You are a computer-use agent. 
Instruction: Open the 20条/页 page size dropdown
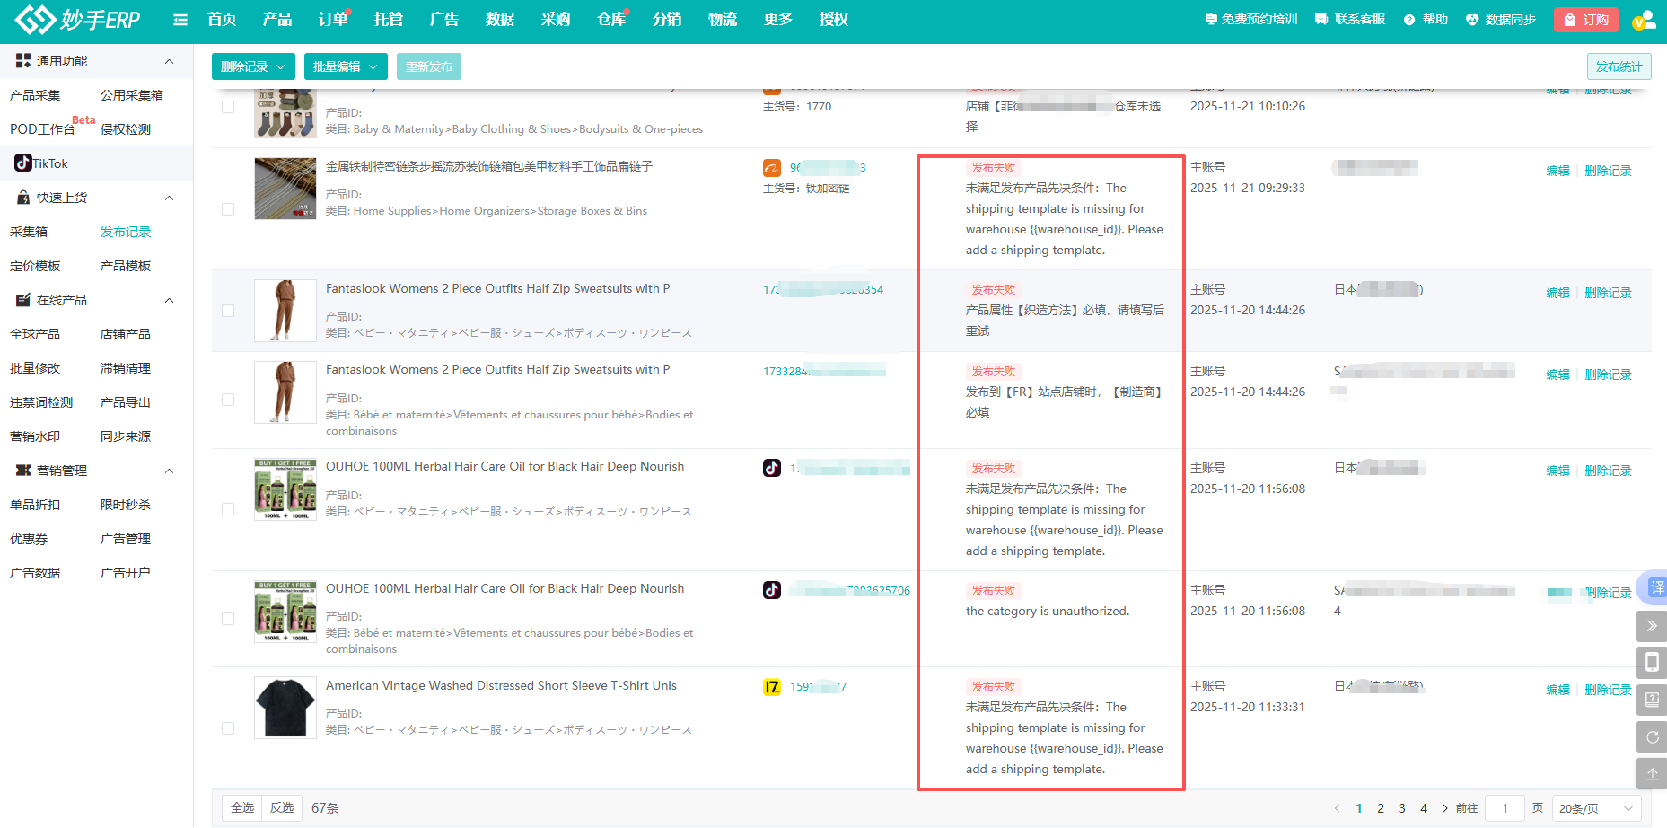1595,808
